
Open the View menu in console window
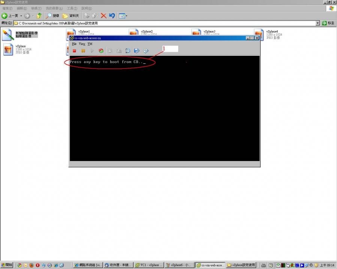(82, 44)
